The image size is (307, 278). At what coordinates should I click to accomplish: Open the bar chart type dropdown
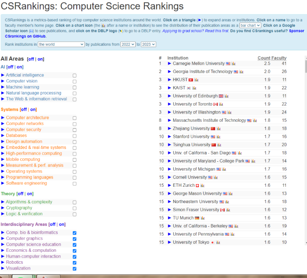point(250,25)
